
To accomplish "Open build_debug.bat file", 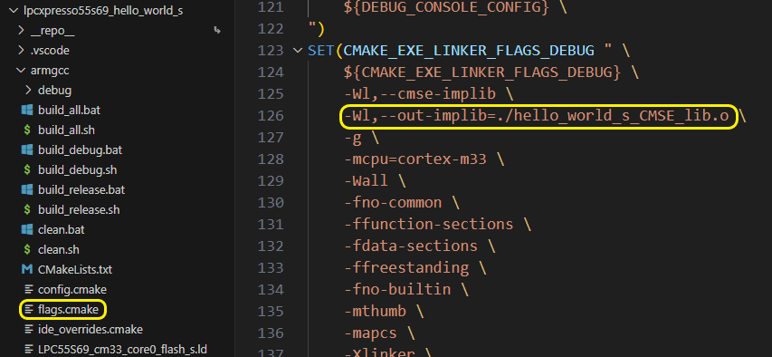I will [80, 150].
